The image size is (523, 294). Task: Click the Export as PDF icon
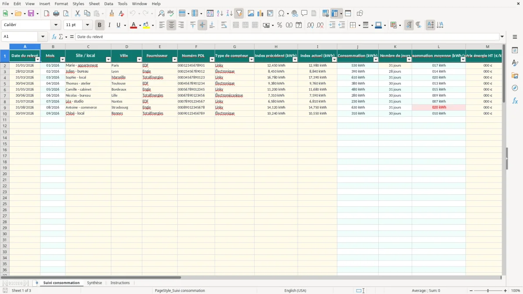[x=46, y=14]
